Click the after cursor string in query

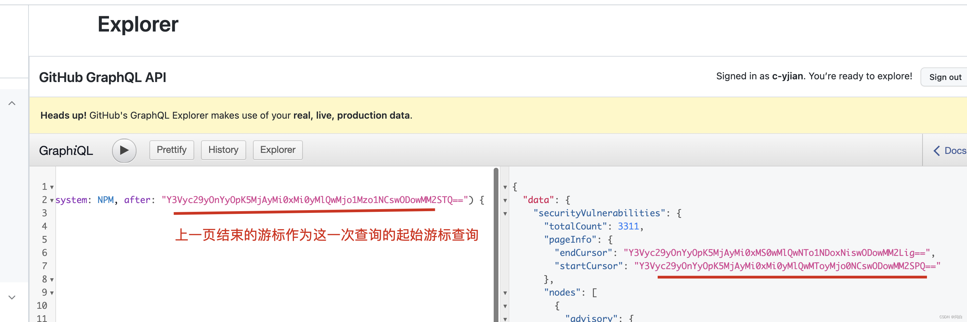(x=314, y=200)
